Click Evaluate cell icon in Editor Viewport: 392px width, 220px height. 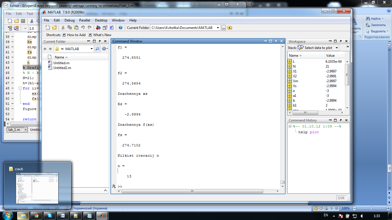point(9,28)
